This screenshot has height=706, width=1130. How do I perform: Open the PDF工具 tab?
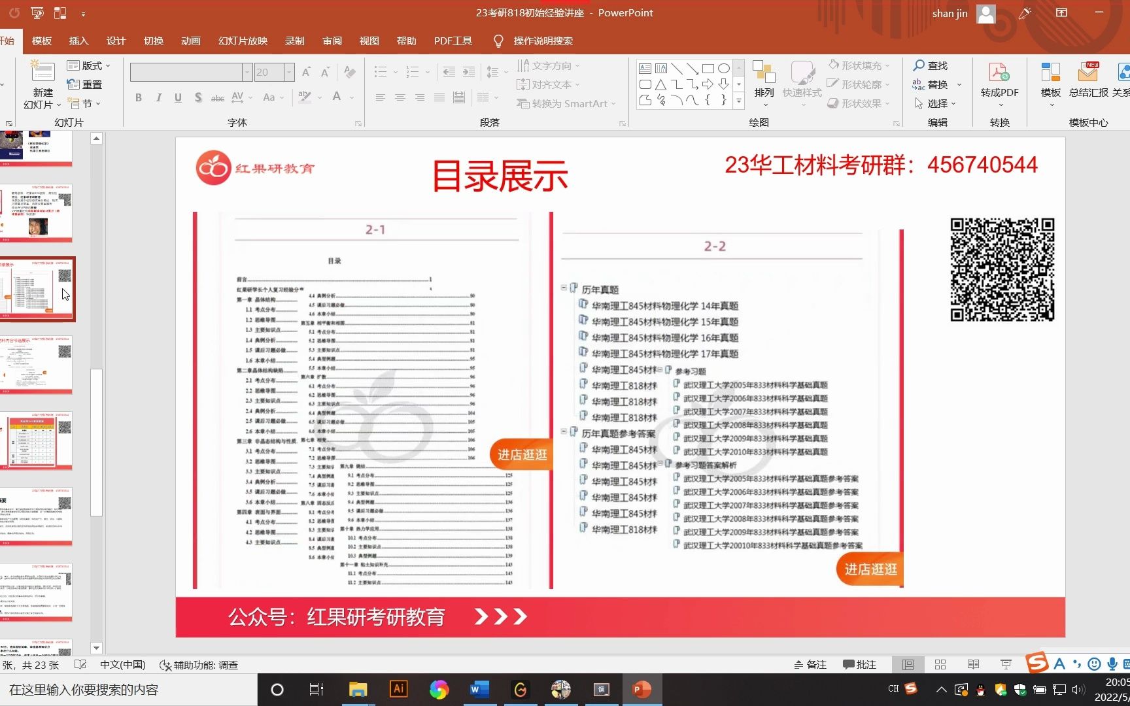click(x=453, y=41)
